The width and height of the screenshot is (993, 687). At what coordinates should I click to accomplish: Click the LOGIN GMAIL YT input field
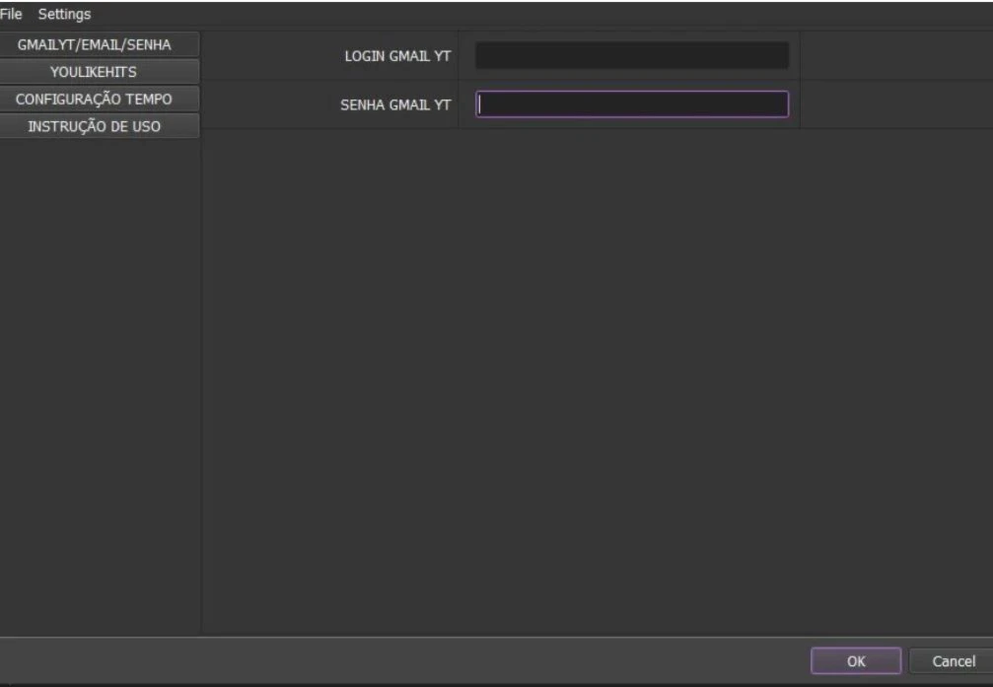pos(631,56)
